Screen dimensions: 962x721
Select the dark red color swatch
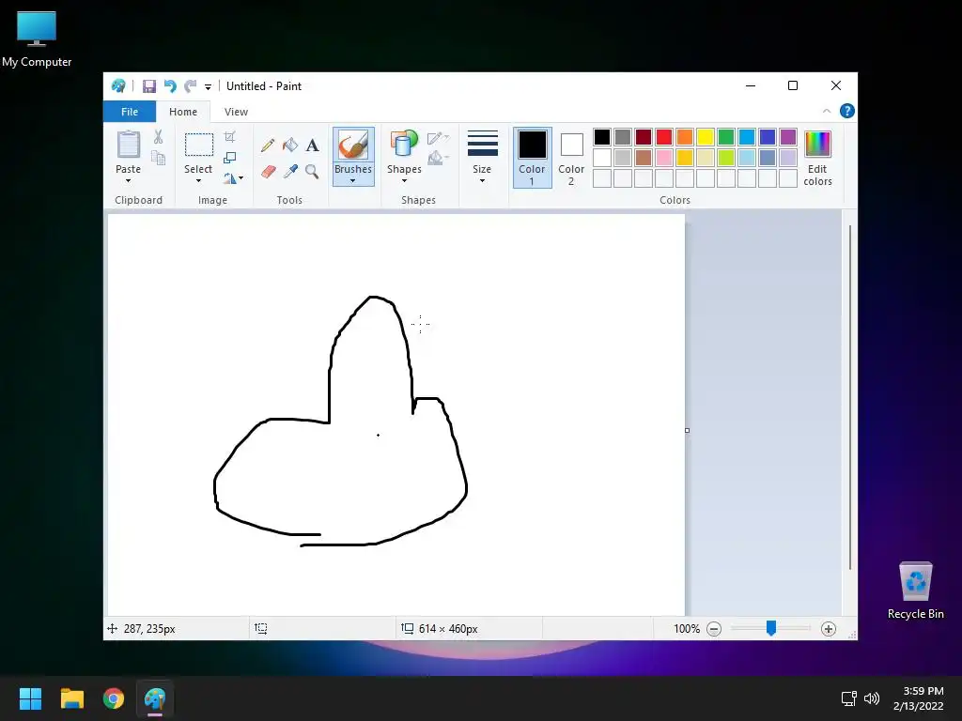(x=643, y=137)
